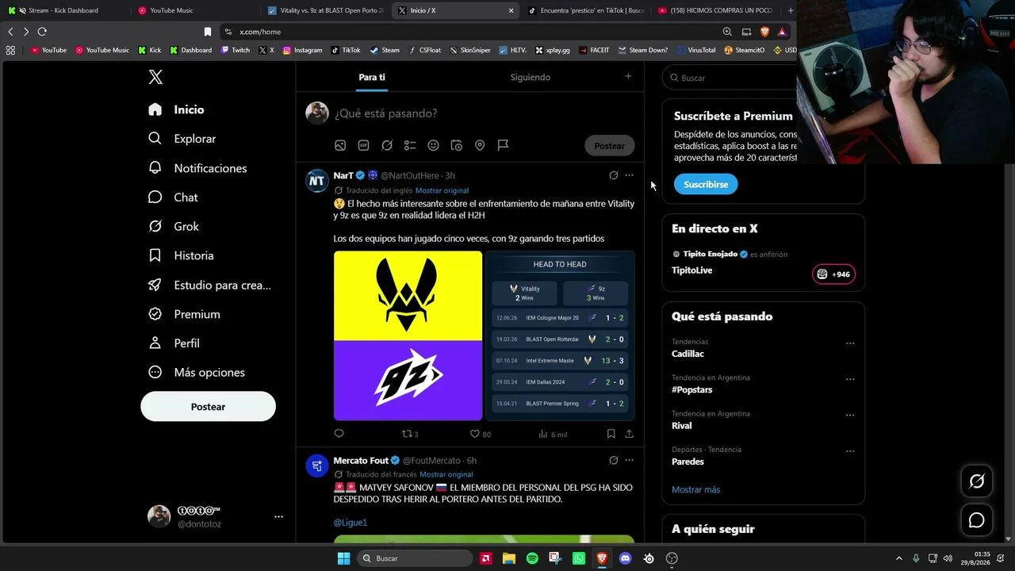
Task: Click Mostrar más under trends
Action: click(x=695, y=489)
